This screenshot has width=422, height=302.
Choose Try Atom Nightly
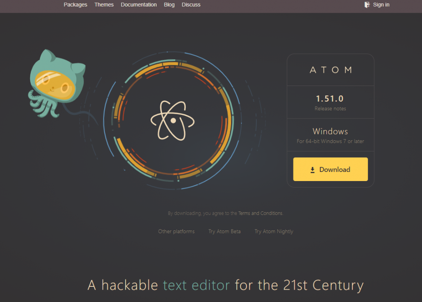(274, 231)
